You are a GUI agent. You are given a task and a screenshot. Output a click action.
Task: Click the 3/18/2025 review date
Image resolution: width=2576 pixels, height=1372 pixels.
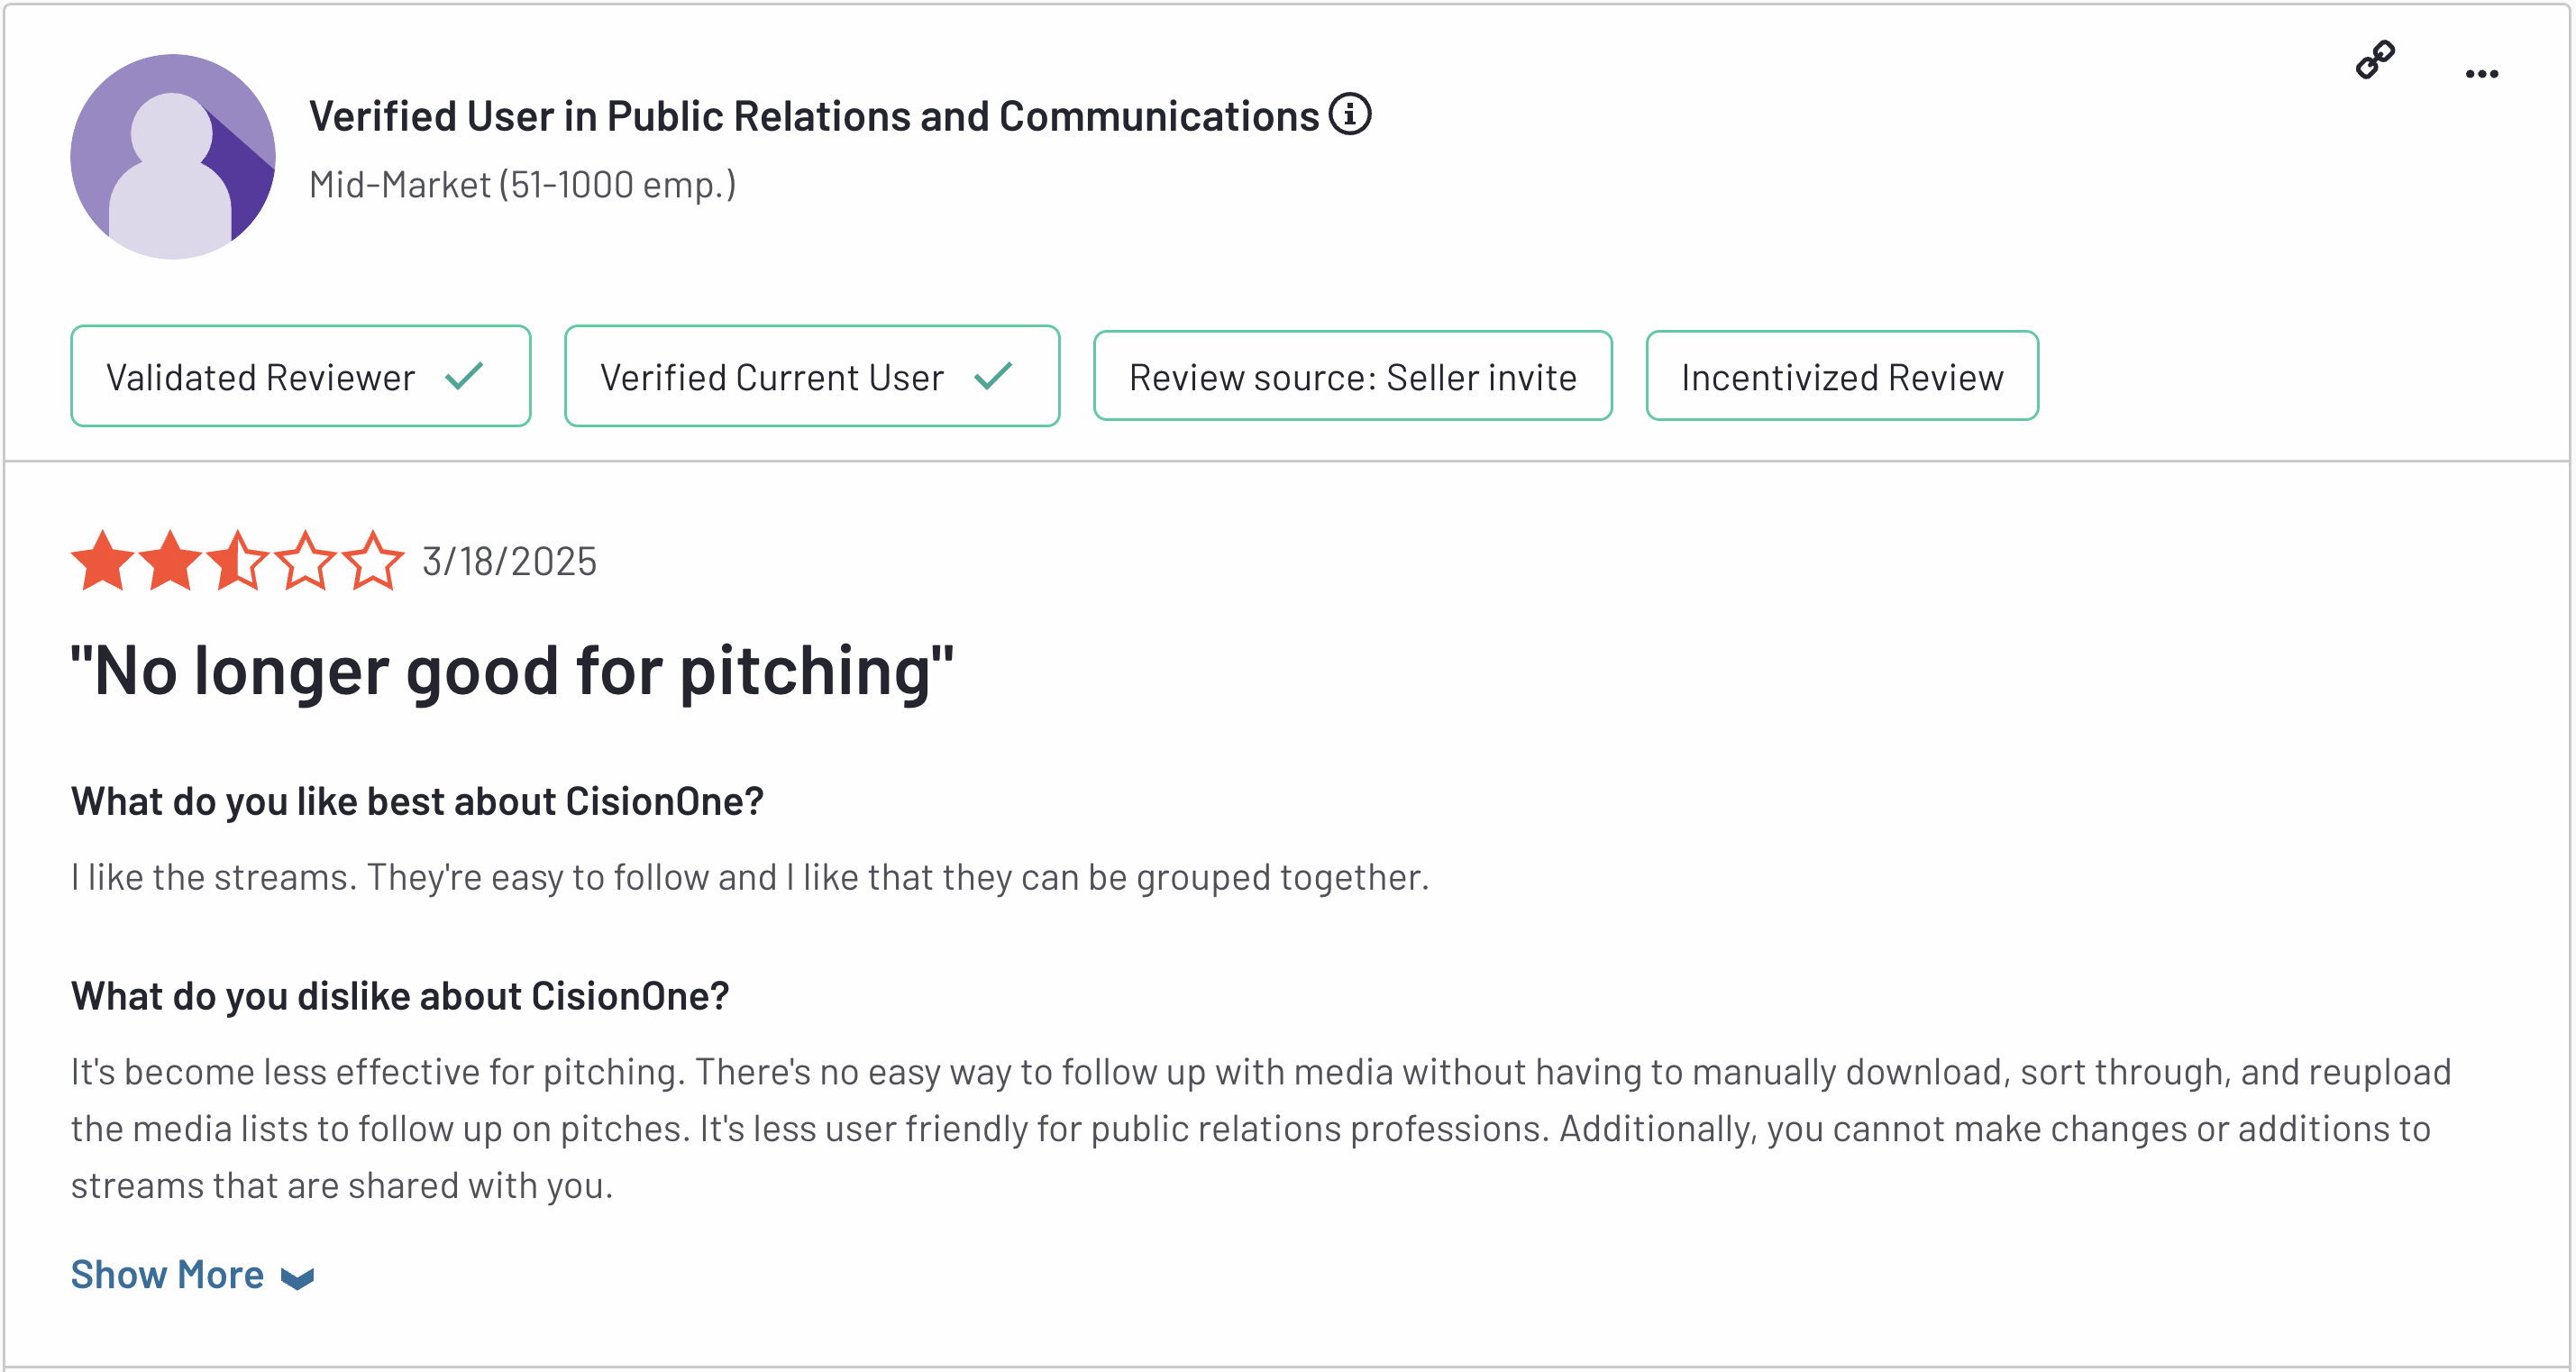point(509,562)
